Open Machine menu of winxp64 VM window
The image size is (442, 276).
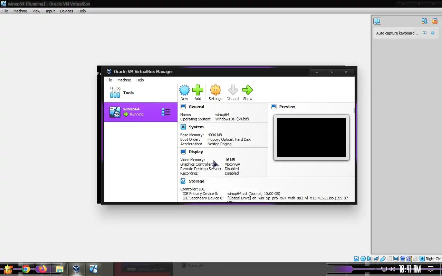(x=20, y=11)
